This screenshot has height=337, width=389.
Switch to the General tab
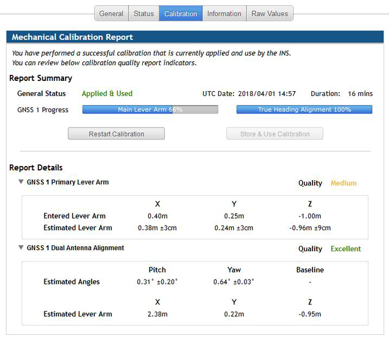[x=111, y=14]
